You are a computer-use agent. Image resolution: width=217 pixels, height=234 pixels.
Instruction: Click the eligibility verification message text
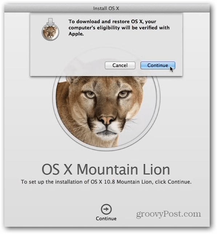[119, 28]
